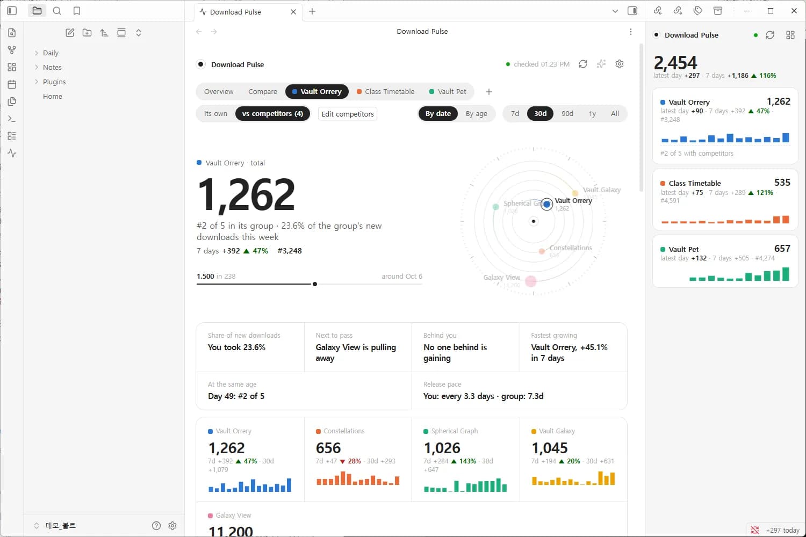Click the sparkle icon beside refresh

[601, 64]
